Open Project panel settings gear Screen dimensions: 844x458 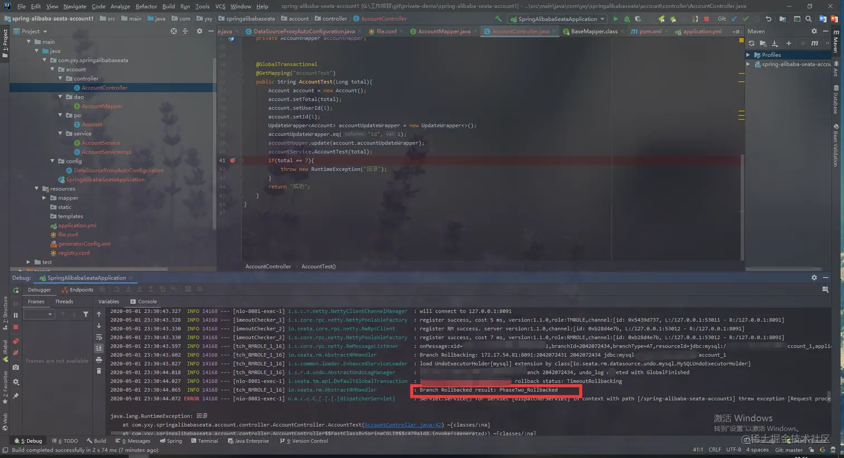pos(199,31)
